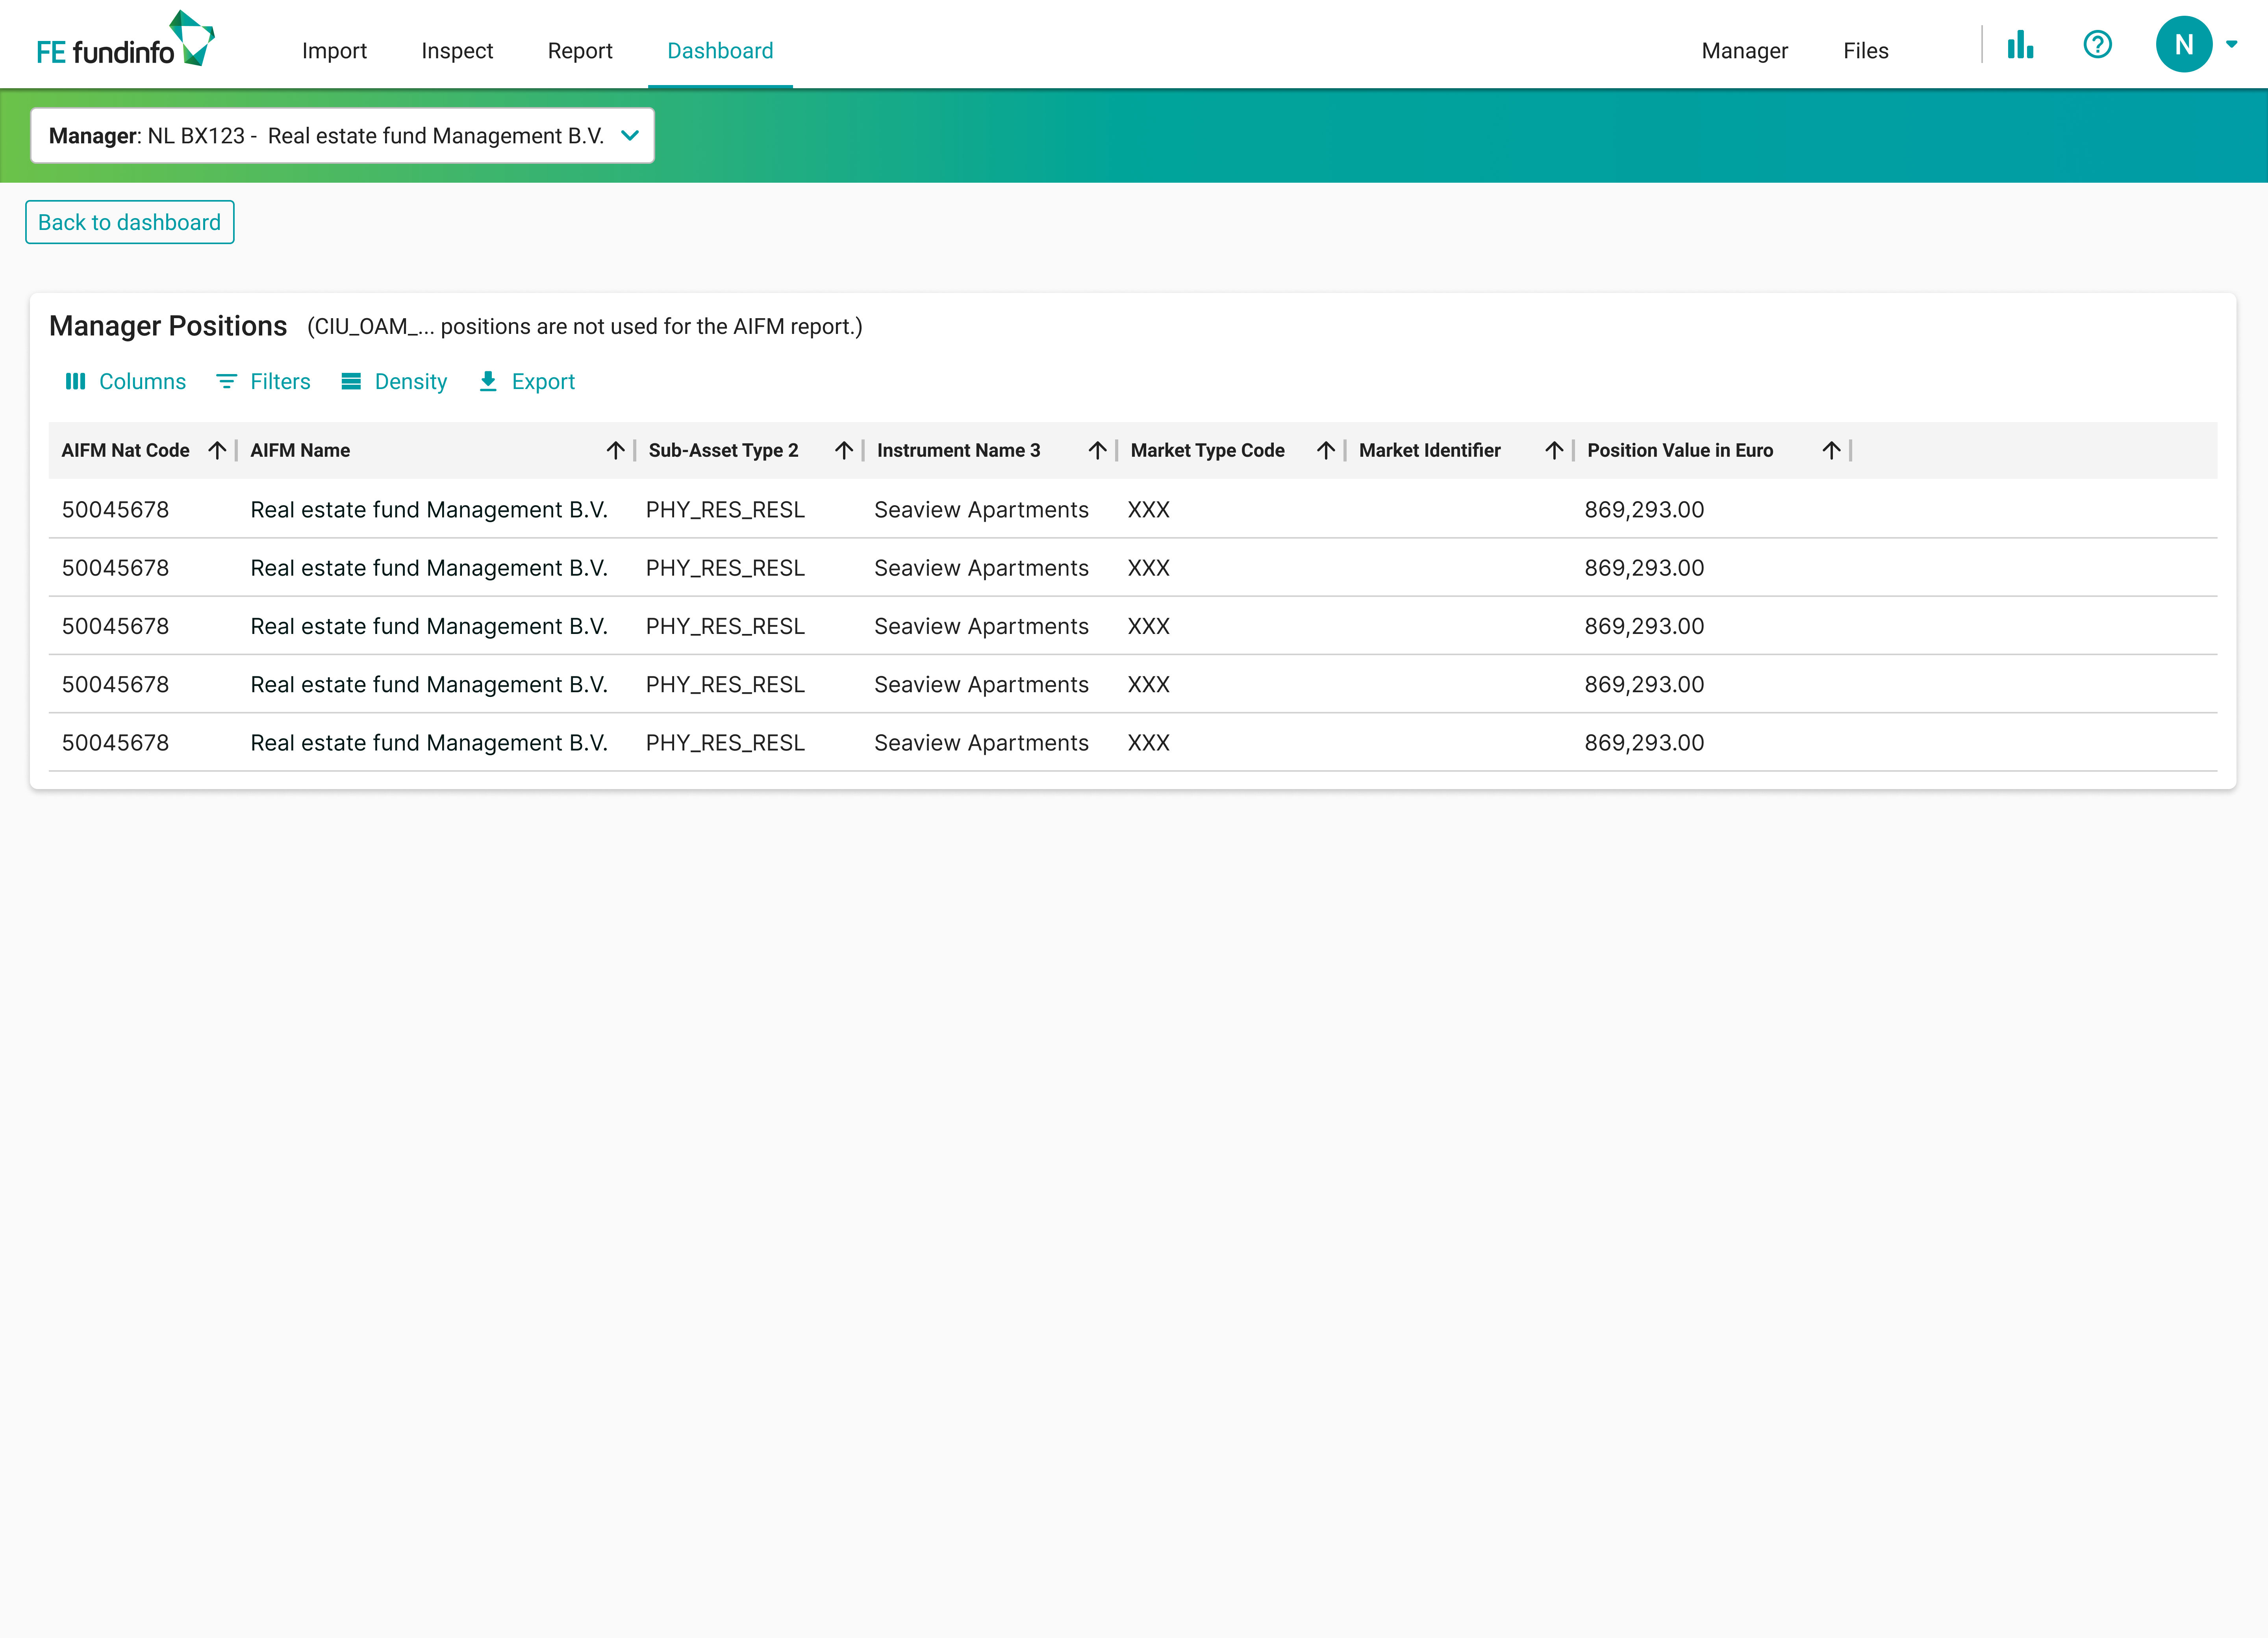Go to the Report tab
2268x1638 pixels.
580,51
